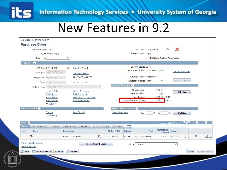
Task: Click the red X cancel PO icon
Action: point(177,49)
